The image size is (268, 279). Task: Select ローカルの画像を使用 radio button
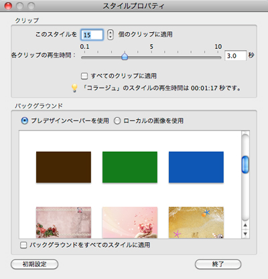tap(117, 121)
